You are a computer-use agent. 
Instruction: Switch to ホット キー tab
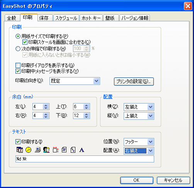click(91, 18)
